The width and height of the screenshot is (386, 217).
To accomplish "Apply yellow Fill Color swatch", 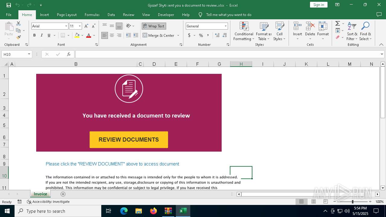I will point(77,35).
